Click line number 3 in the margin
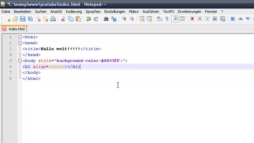Image resolution: width=254 pixels, height=143 pixels. coord(11,49)
